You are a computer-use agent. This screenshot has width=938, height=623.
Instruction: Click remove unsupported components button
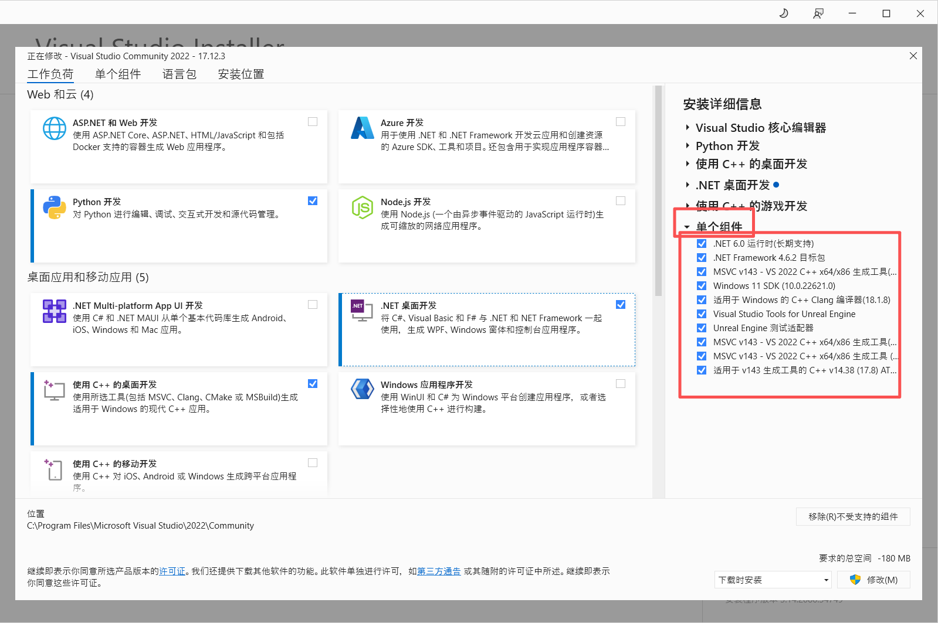[853, 516]
